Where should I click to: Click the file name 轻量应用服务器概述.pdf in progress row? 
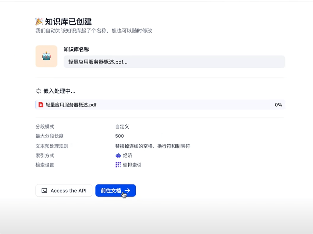coord(71,104)
